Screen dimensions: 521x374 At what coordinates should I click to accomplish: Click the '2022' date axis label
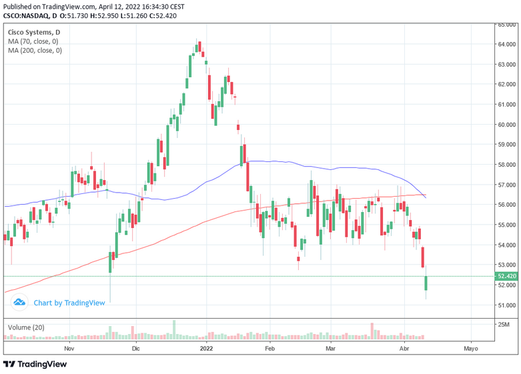click(206, 349)
